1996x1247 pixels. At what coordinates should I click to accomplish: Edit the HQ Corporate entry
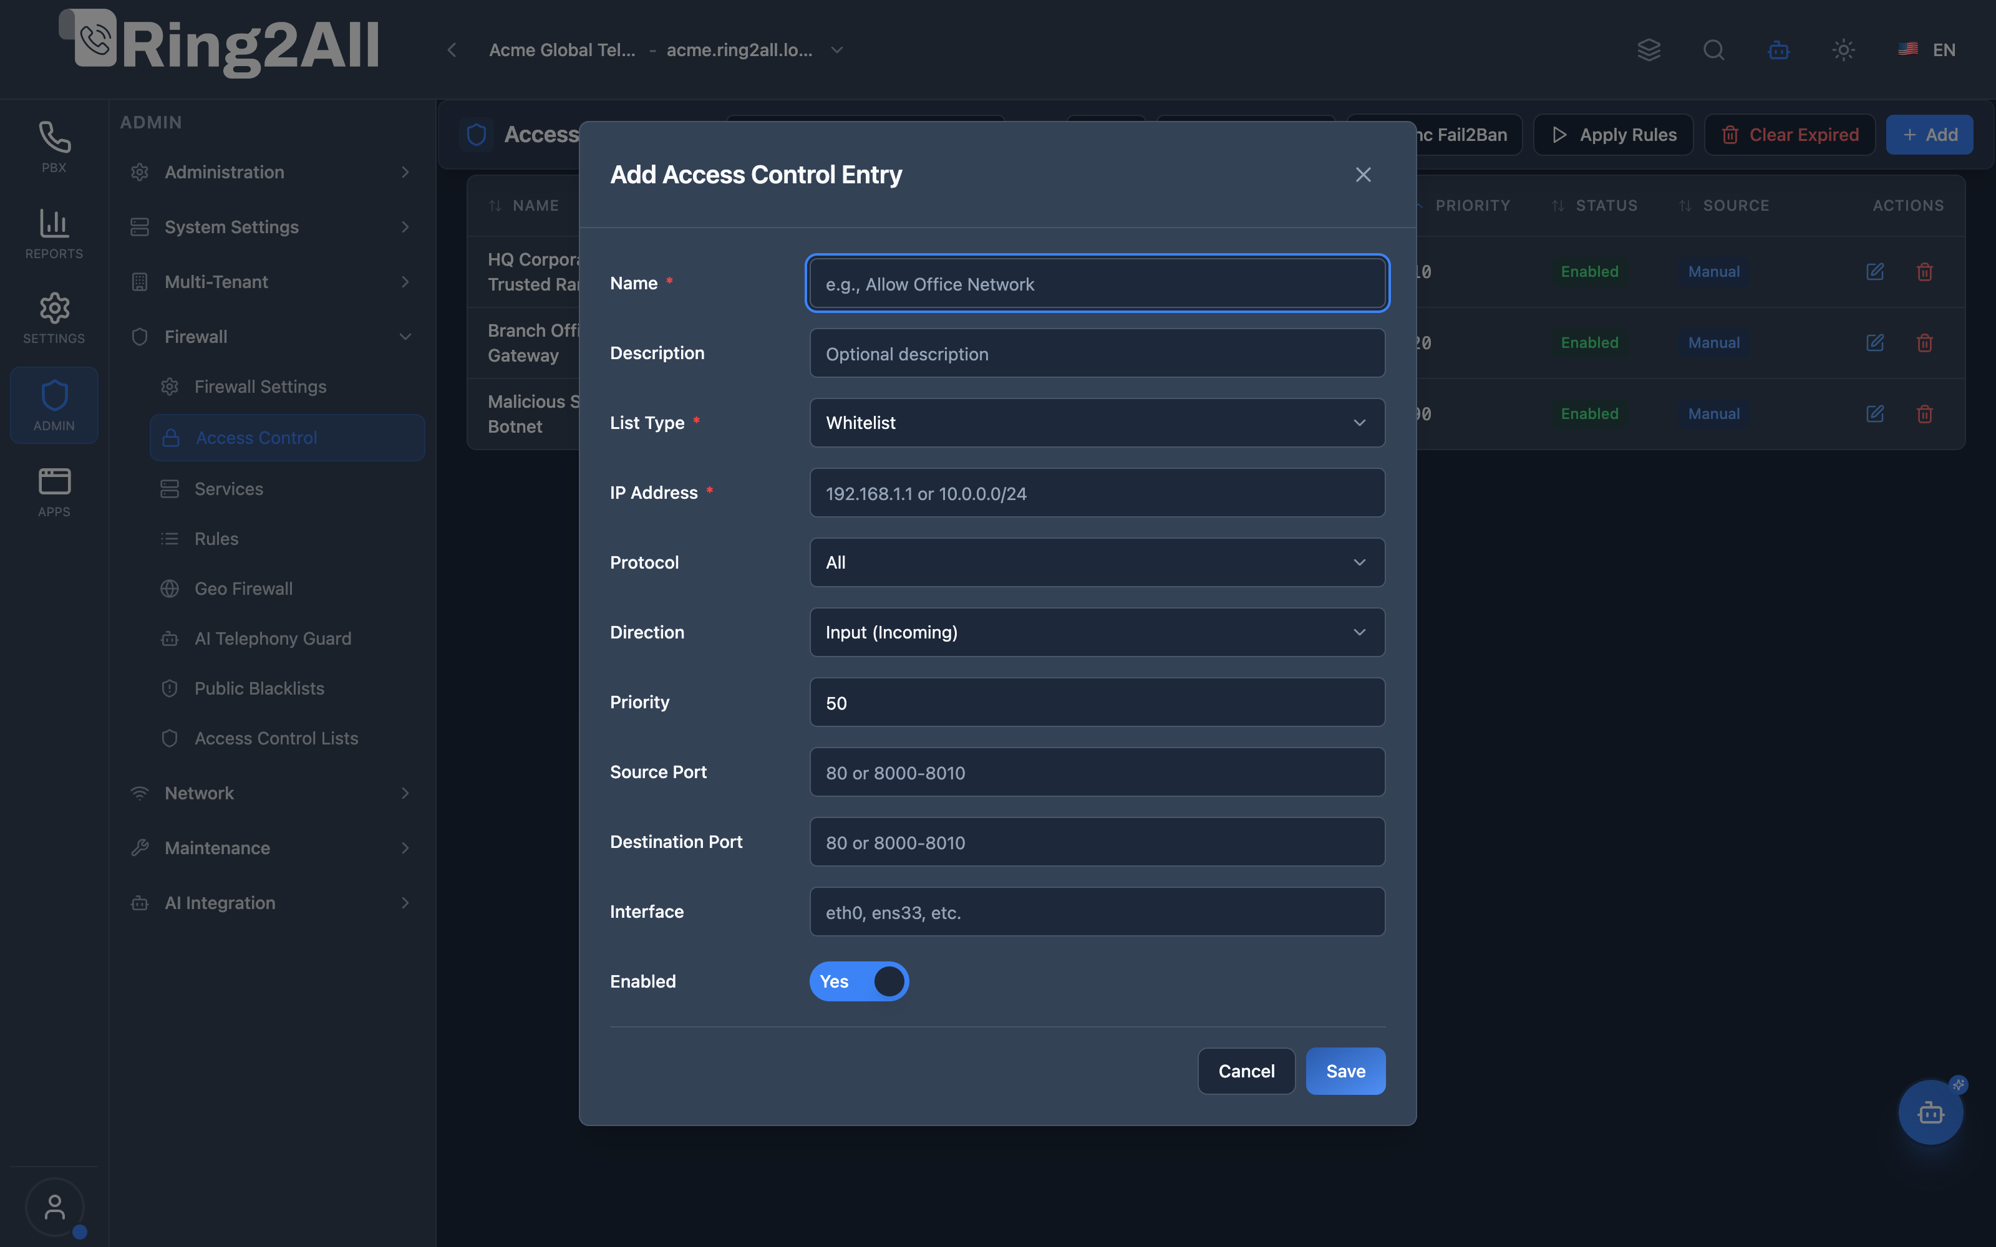pos(1875,271)
